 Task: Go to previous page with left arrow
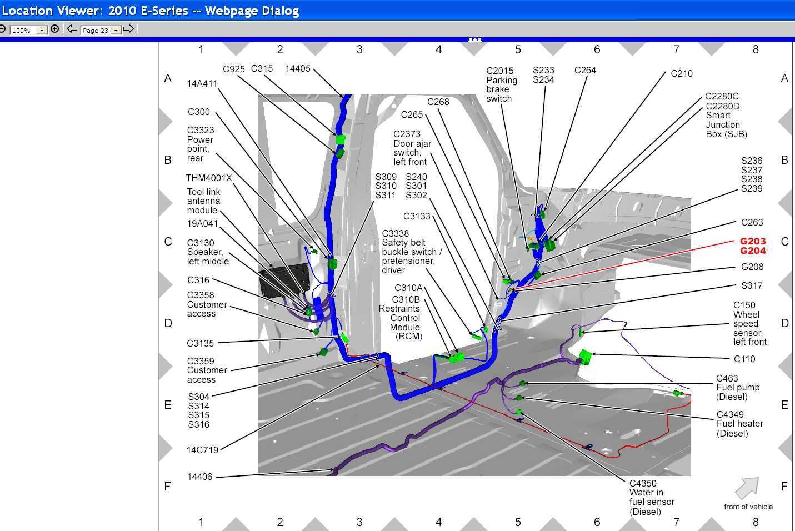point(72,29)
